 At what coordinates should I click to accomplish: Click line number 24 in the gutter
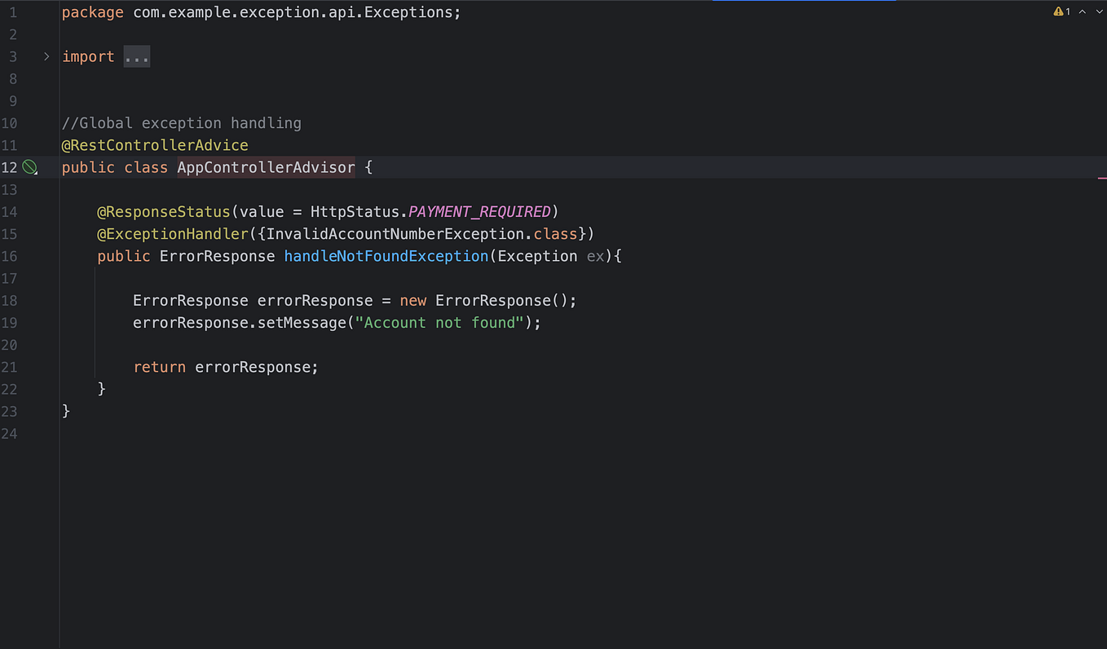(9, 434)
